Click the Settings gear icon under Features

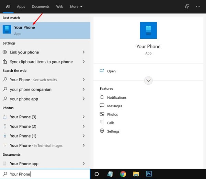coord(102,131)
